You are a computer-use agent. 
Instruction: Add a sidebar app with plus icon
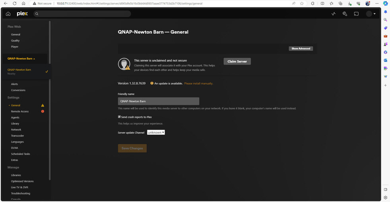click(386, 85)
